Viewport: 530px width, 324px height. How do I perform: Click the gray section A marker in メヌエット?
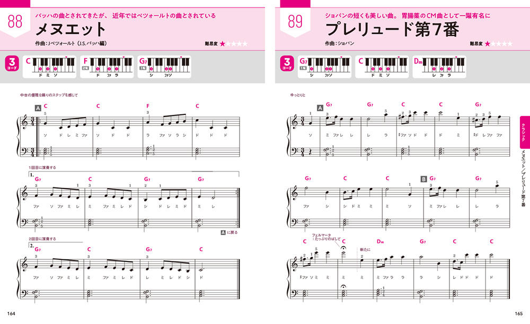point(38,108)
